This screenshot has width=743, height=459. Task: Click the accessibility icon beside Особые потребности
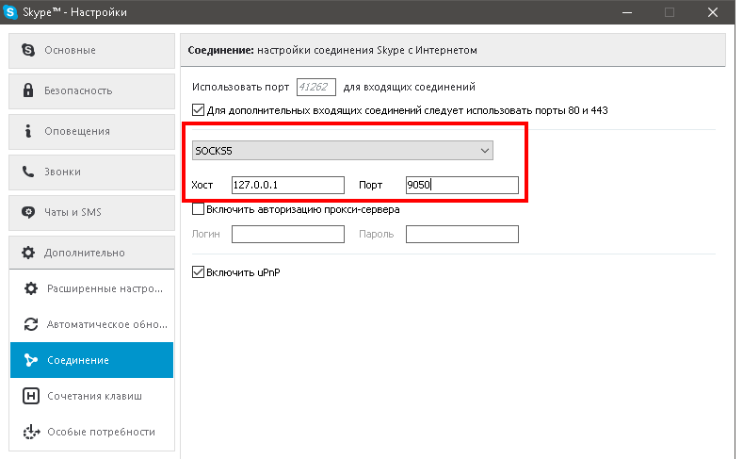(31, 432)
